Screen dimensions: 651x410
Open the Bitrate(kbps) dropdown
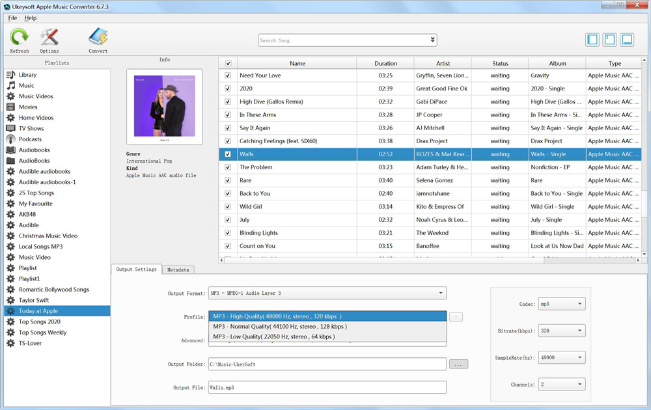pyautogui.click(x=562, y=331)
